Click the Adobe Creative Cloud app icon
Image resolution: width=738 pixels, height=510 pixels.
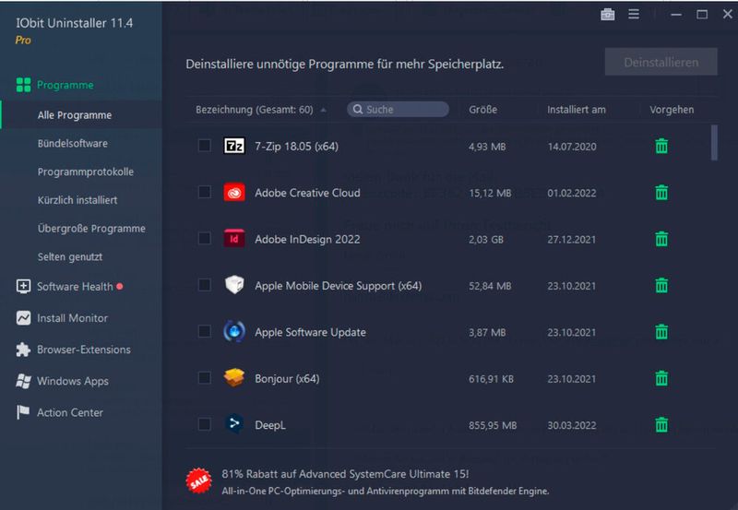pos(234,193)
